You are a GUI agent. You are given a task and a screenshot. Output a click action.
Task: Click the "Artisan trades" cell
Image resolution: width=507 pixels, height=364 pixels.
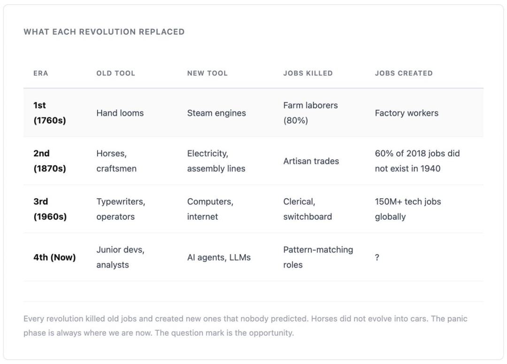click(311, 161)
